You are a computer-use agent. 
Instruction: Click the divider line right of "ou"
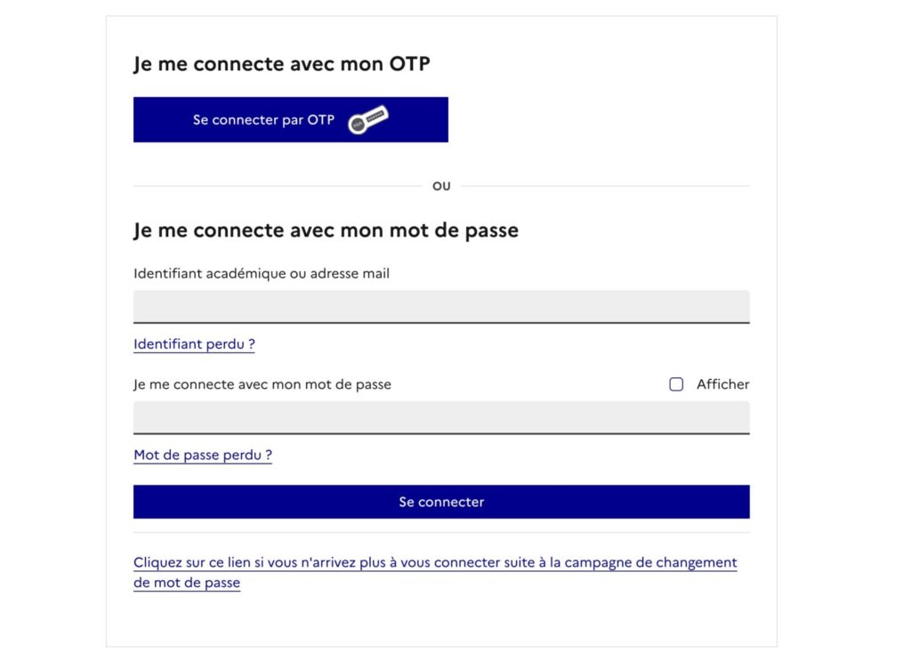[x=605, y=186]
